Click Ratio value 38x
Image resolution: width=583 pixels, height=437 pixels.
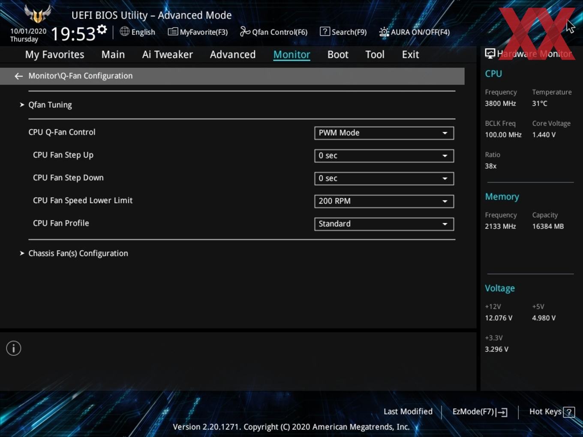pos(490,166)
